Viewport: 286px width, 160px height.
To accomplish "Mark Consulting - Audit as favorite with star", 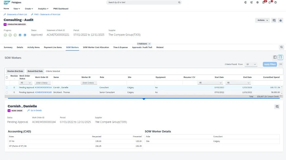I will click(x=281, y=20).
